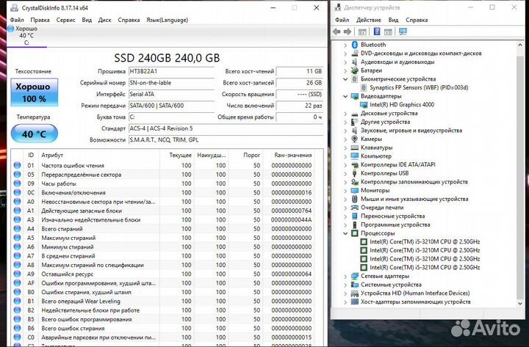Expand the Аудиовходы и аудиовыходы node
Viewport: 529px width, 347px height.
point(345,62)
